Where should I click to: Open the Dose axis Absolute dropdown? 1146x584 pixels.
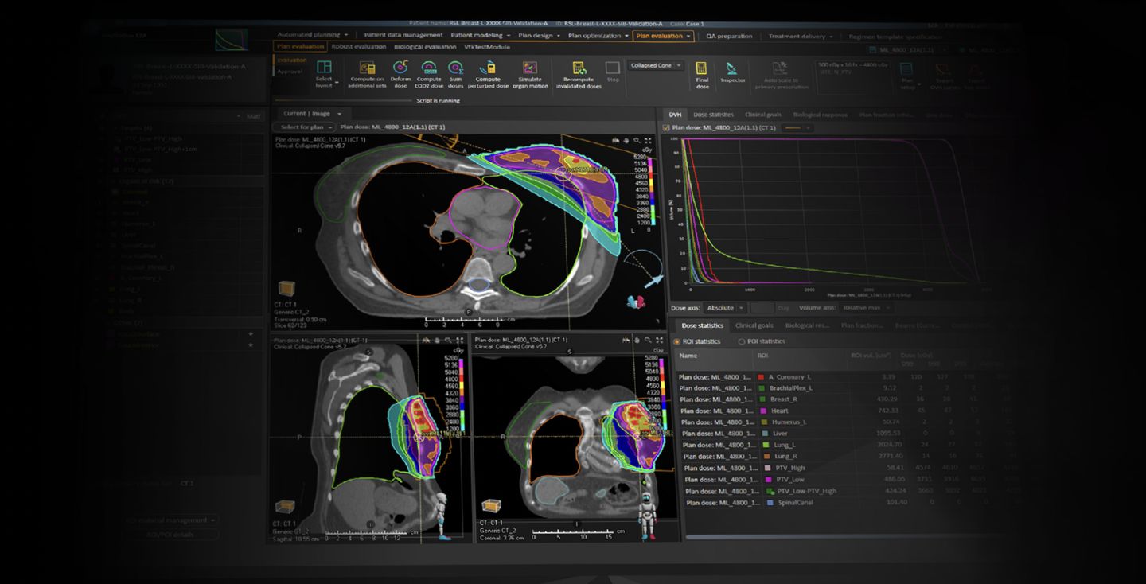pos(723,307)
